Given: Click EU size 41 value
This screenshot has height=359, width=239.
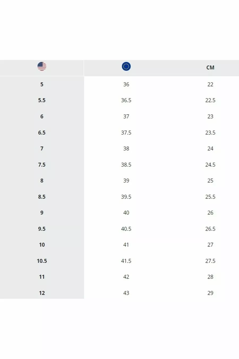Looking at the screenshot, I should click(x=126, y=245).
